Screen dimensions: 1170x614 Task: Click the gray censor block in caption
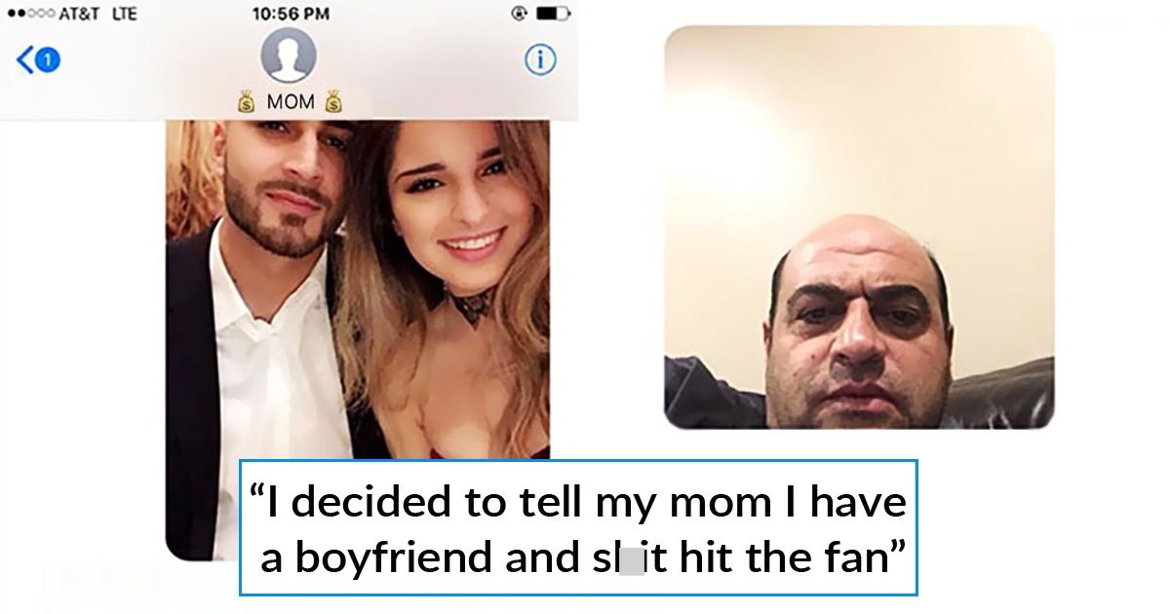point(632,560)
